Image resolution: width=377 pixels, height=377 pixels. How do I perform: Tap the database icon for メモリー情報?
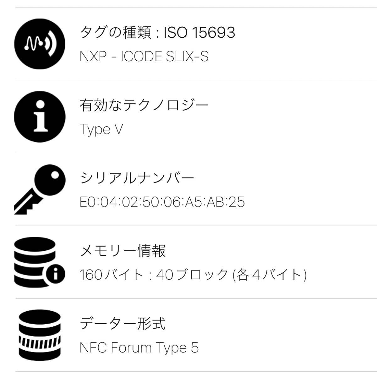[35, 262]
